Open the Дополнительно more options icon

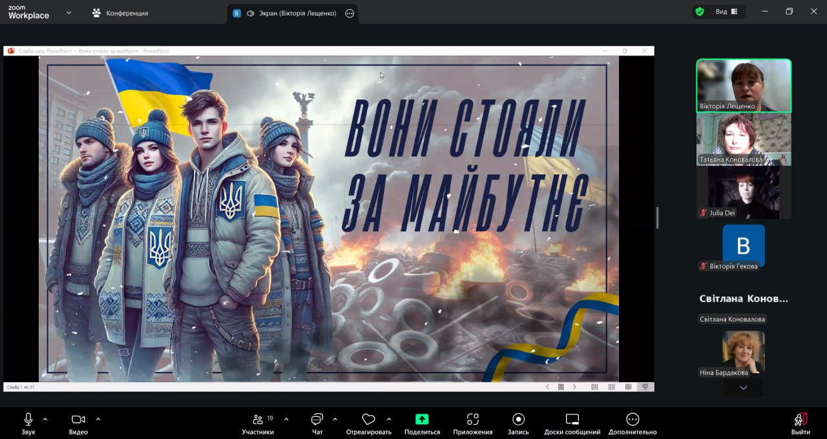pos(633,420)
